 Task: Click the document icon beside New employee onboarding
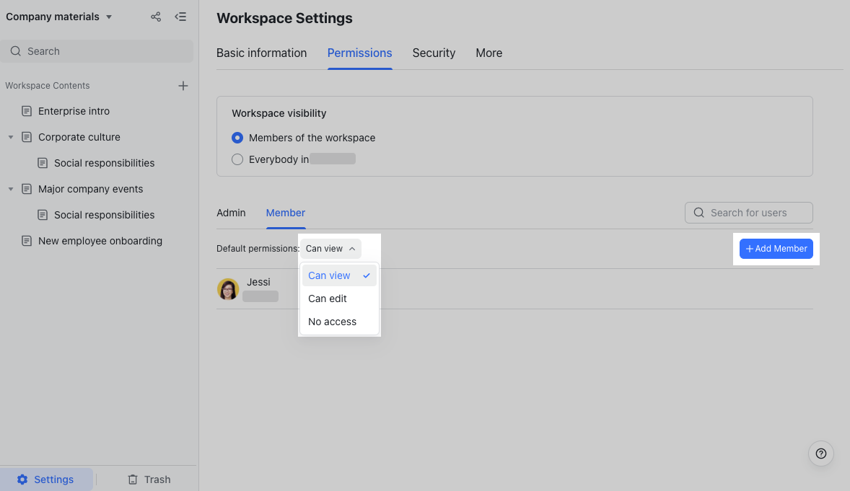click(x=27, y=241)
